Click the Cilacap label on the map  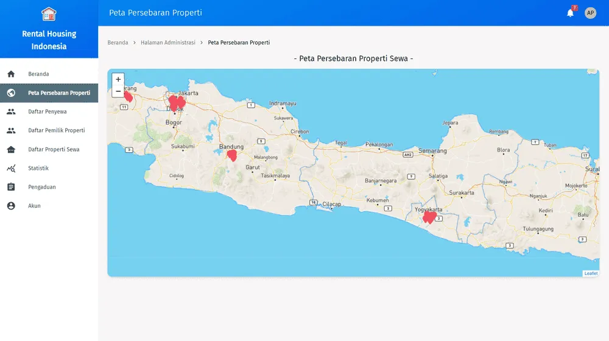tap(332, 204)
